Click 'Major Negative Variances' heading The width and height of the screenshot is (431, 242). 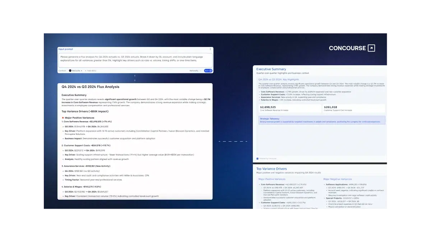point(338,179)
